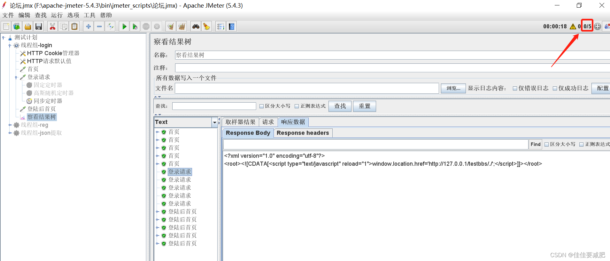This screenshot has width=610, height=261.
Task: Open the 选项 menu
Action: tap(73, 15)
